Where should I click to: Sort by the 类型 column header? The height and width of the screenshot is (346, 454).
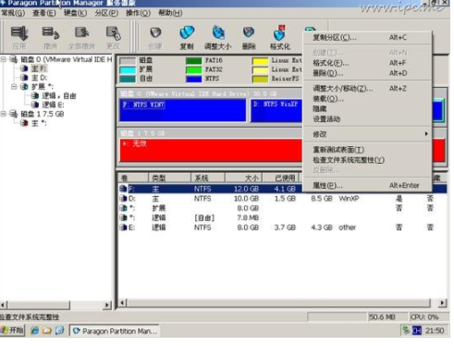pos(169,178)
